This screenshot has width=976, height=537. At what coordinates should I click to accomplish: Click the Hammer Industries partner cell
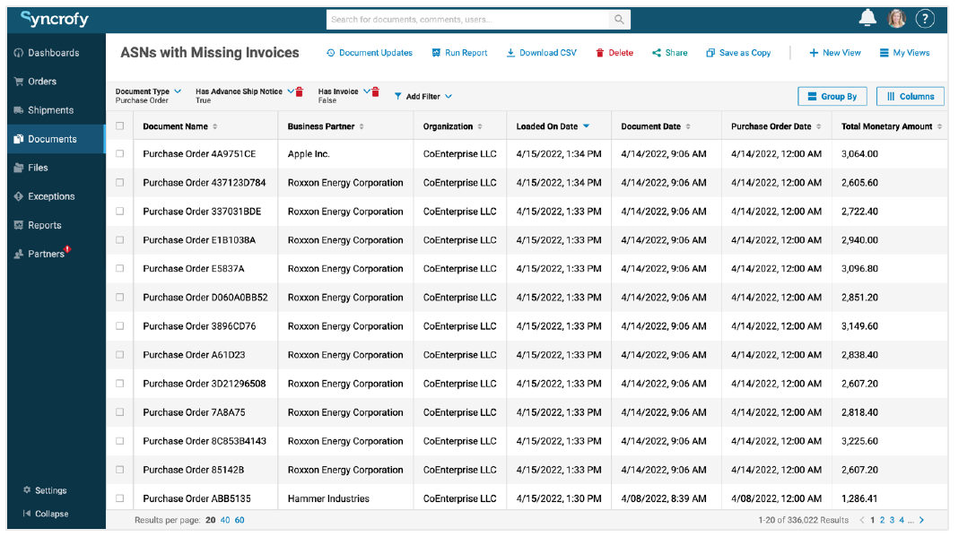point(328,498)
